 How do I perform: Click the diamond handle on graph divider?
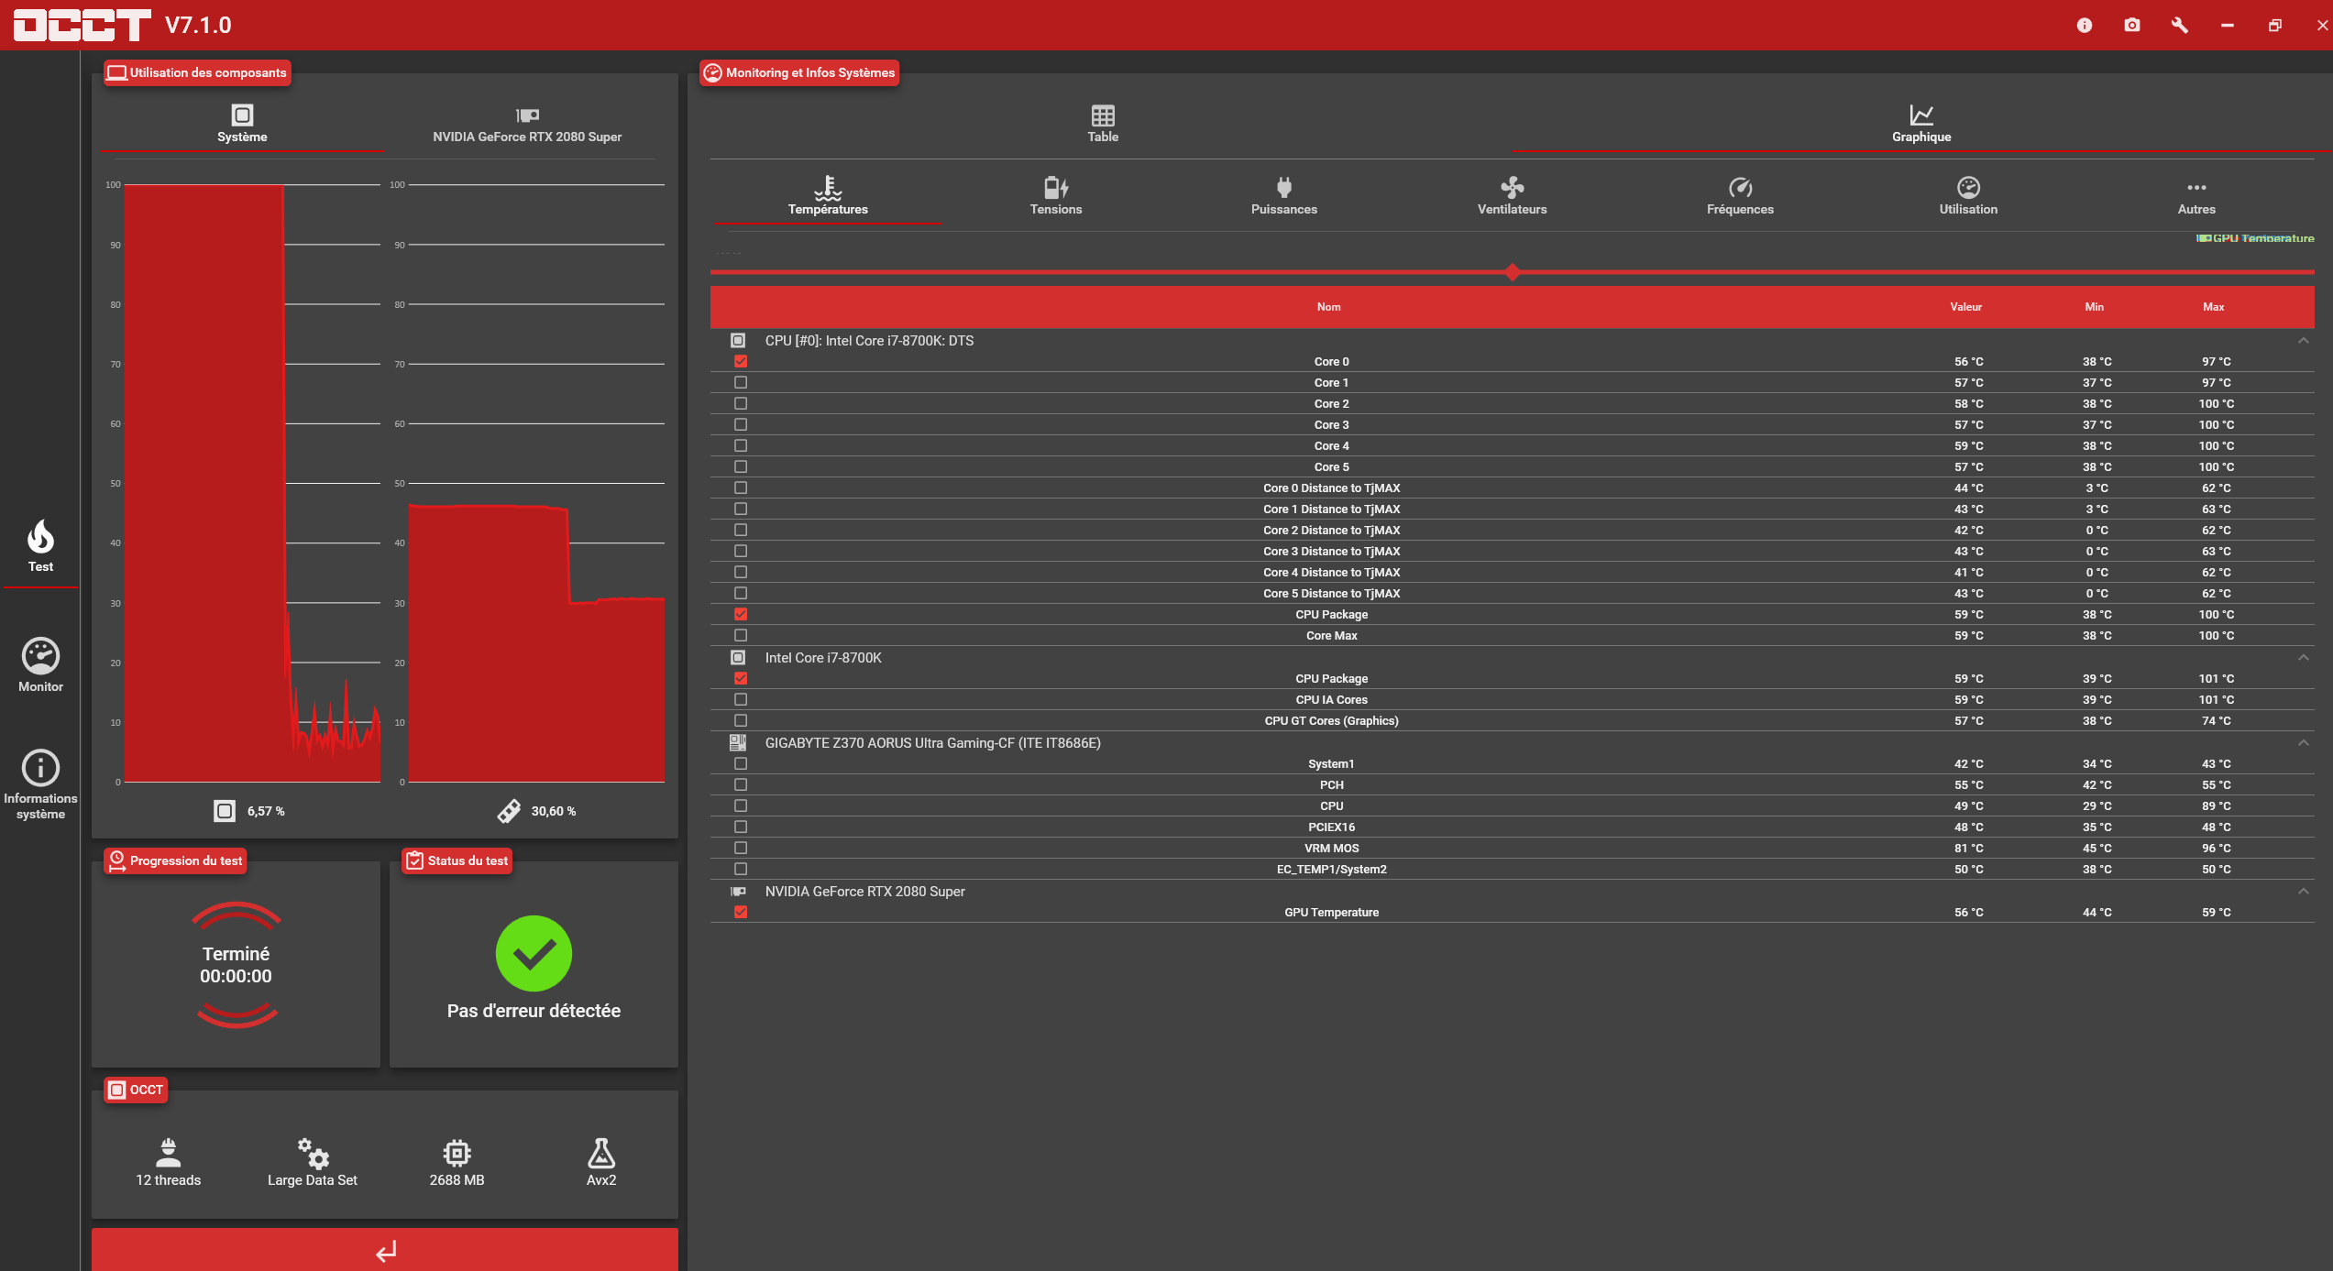[x=1513, y=272]
